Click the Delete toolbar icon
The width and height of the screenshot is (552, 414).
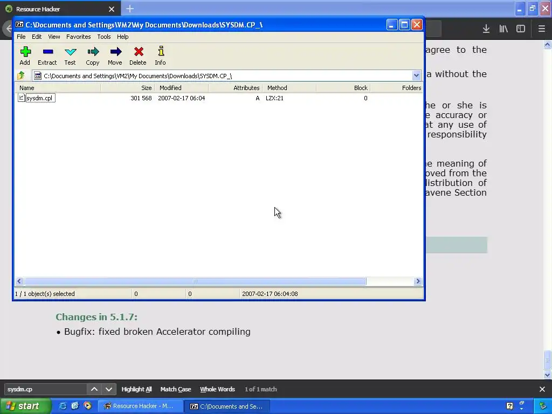138,56
